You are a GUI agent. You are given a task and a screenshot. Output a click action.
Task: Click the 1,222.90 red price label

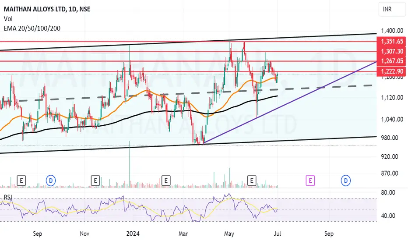[x=392, y=71]
